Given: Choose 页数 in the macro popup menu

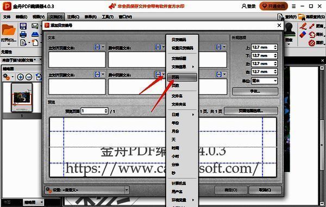Looking at the screenshot, I should 182,86.
